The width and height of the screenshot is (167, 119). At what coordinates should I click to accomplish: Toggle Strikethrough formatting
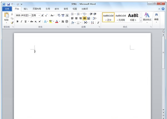coord(32,21)
